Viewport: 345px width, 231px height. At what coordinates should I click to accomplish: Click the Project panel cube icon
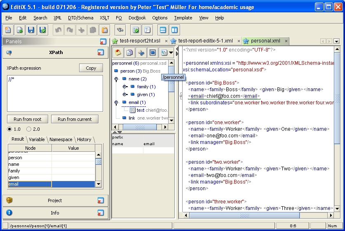pyautogui.click(x=9, y=200)
